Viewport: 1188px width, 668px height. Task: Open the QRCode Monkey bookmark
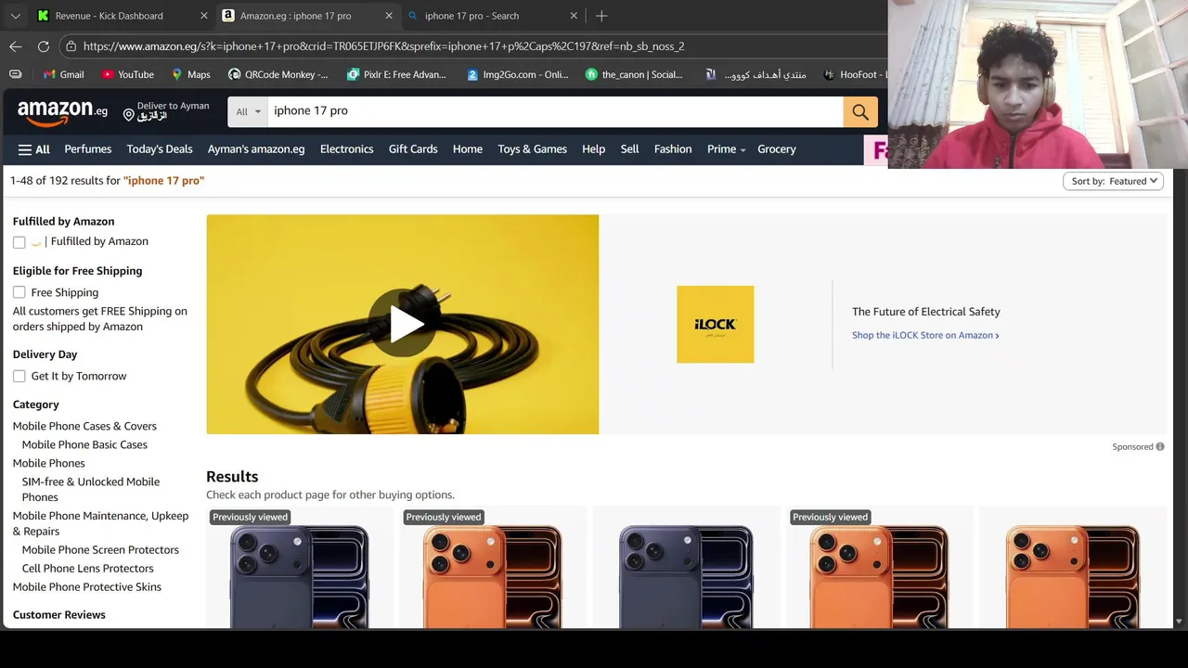(x=278, y=74)
